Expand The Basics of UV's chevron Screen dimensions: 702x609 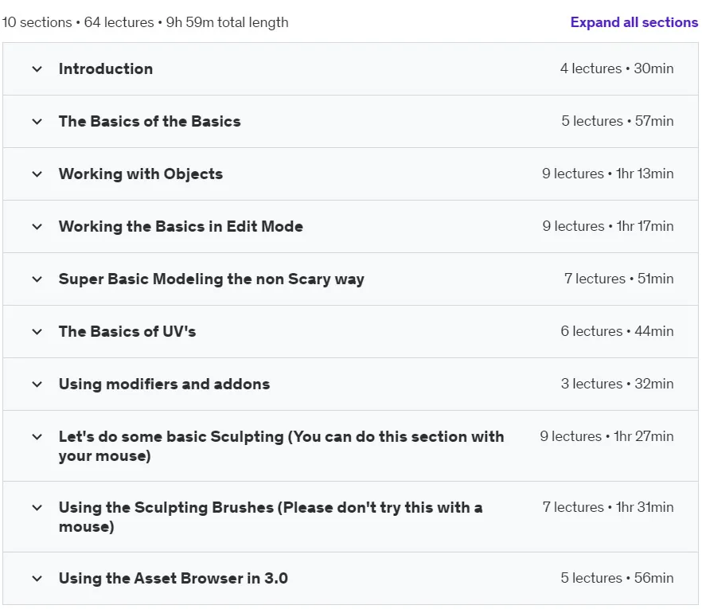pyautogui.click(x=37, y=332)
